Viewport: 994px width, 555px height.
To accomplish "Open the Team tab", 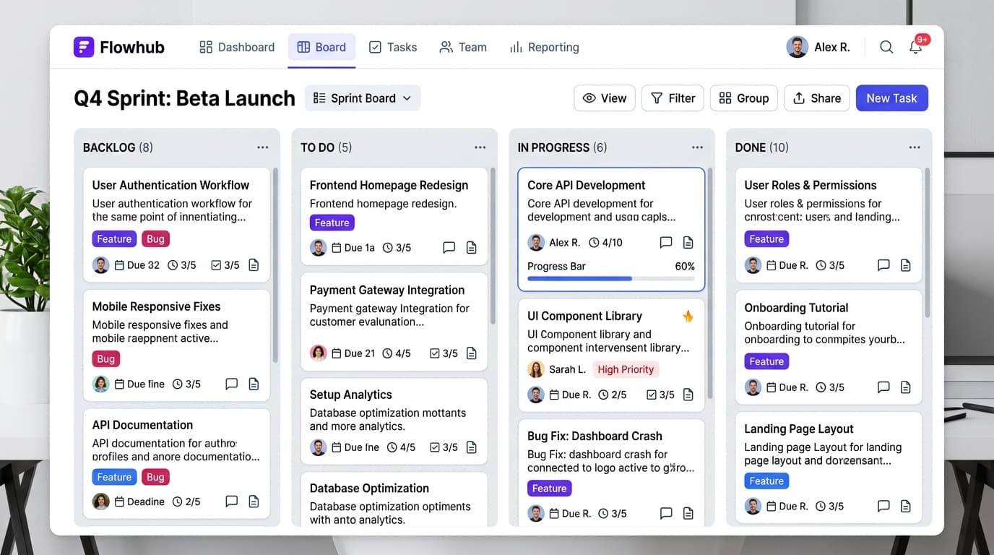I will (463, 47).
